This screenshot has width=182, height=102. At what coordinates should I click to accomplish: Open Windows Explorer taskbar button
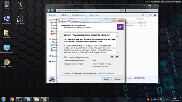pos(37,99)
